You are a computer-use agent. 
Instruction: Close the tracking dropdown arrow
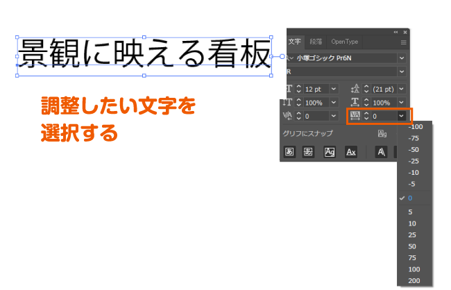(402, 116)
